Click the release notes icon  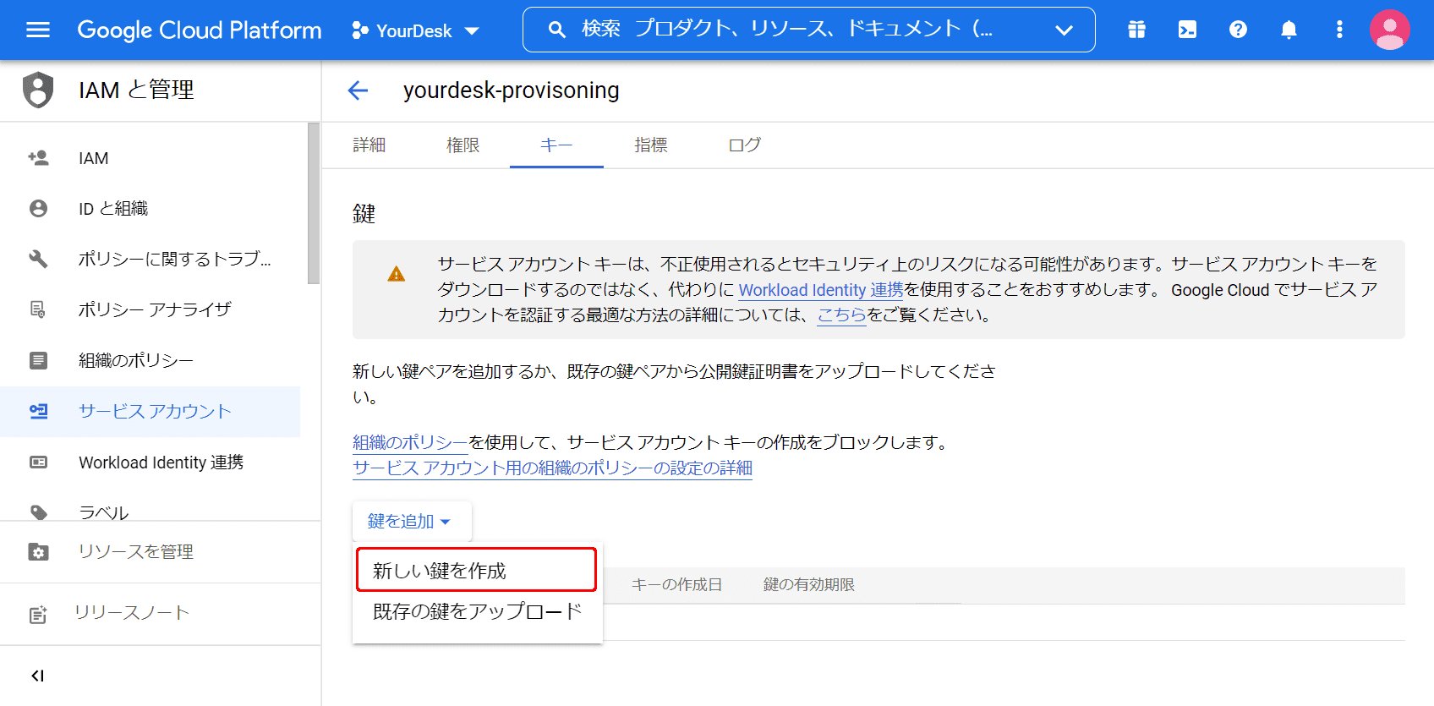click(x=38, y=615)
